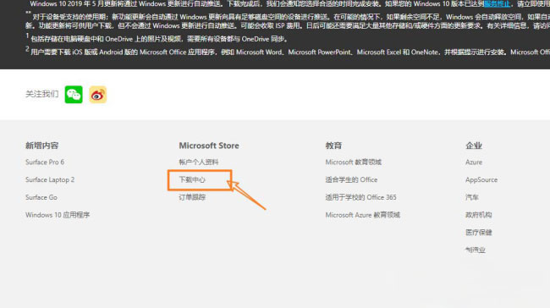Open Microsoft Azure 教育领域 link
The image size is (550, 308).
click(x=362, y=215)
